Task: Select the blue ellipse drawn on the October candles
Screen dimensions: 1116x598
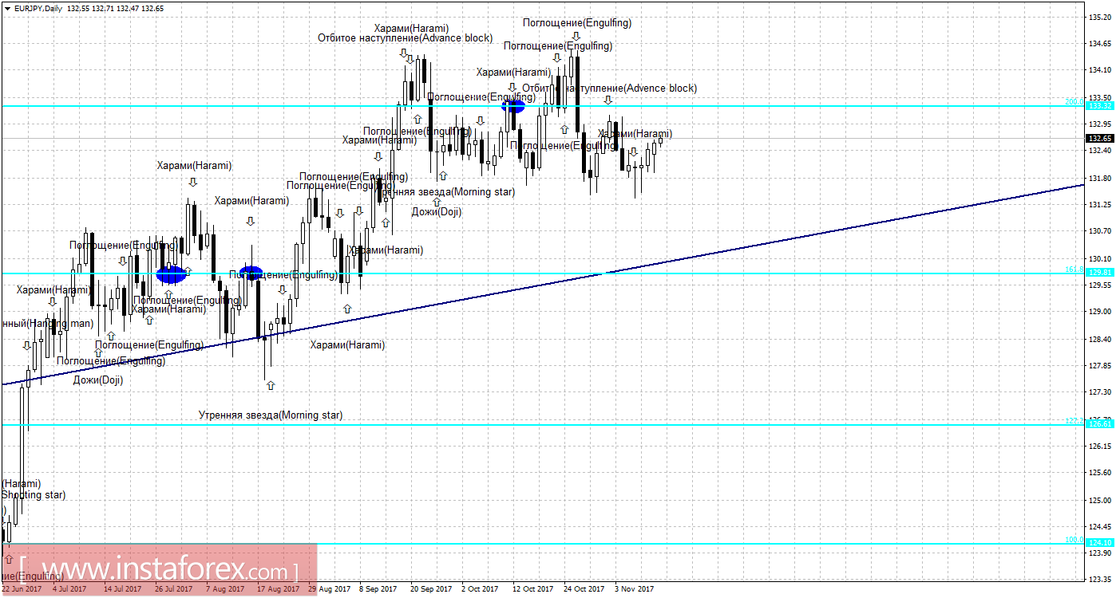Action: (x=515, y=106)
